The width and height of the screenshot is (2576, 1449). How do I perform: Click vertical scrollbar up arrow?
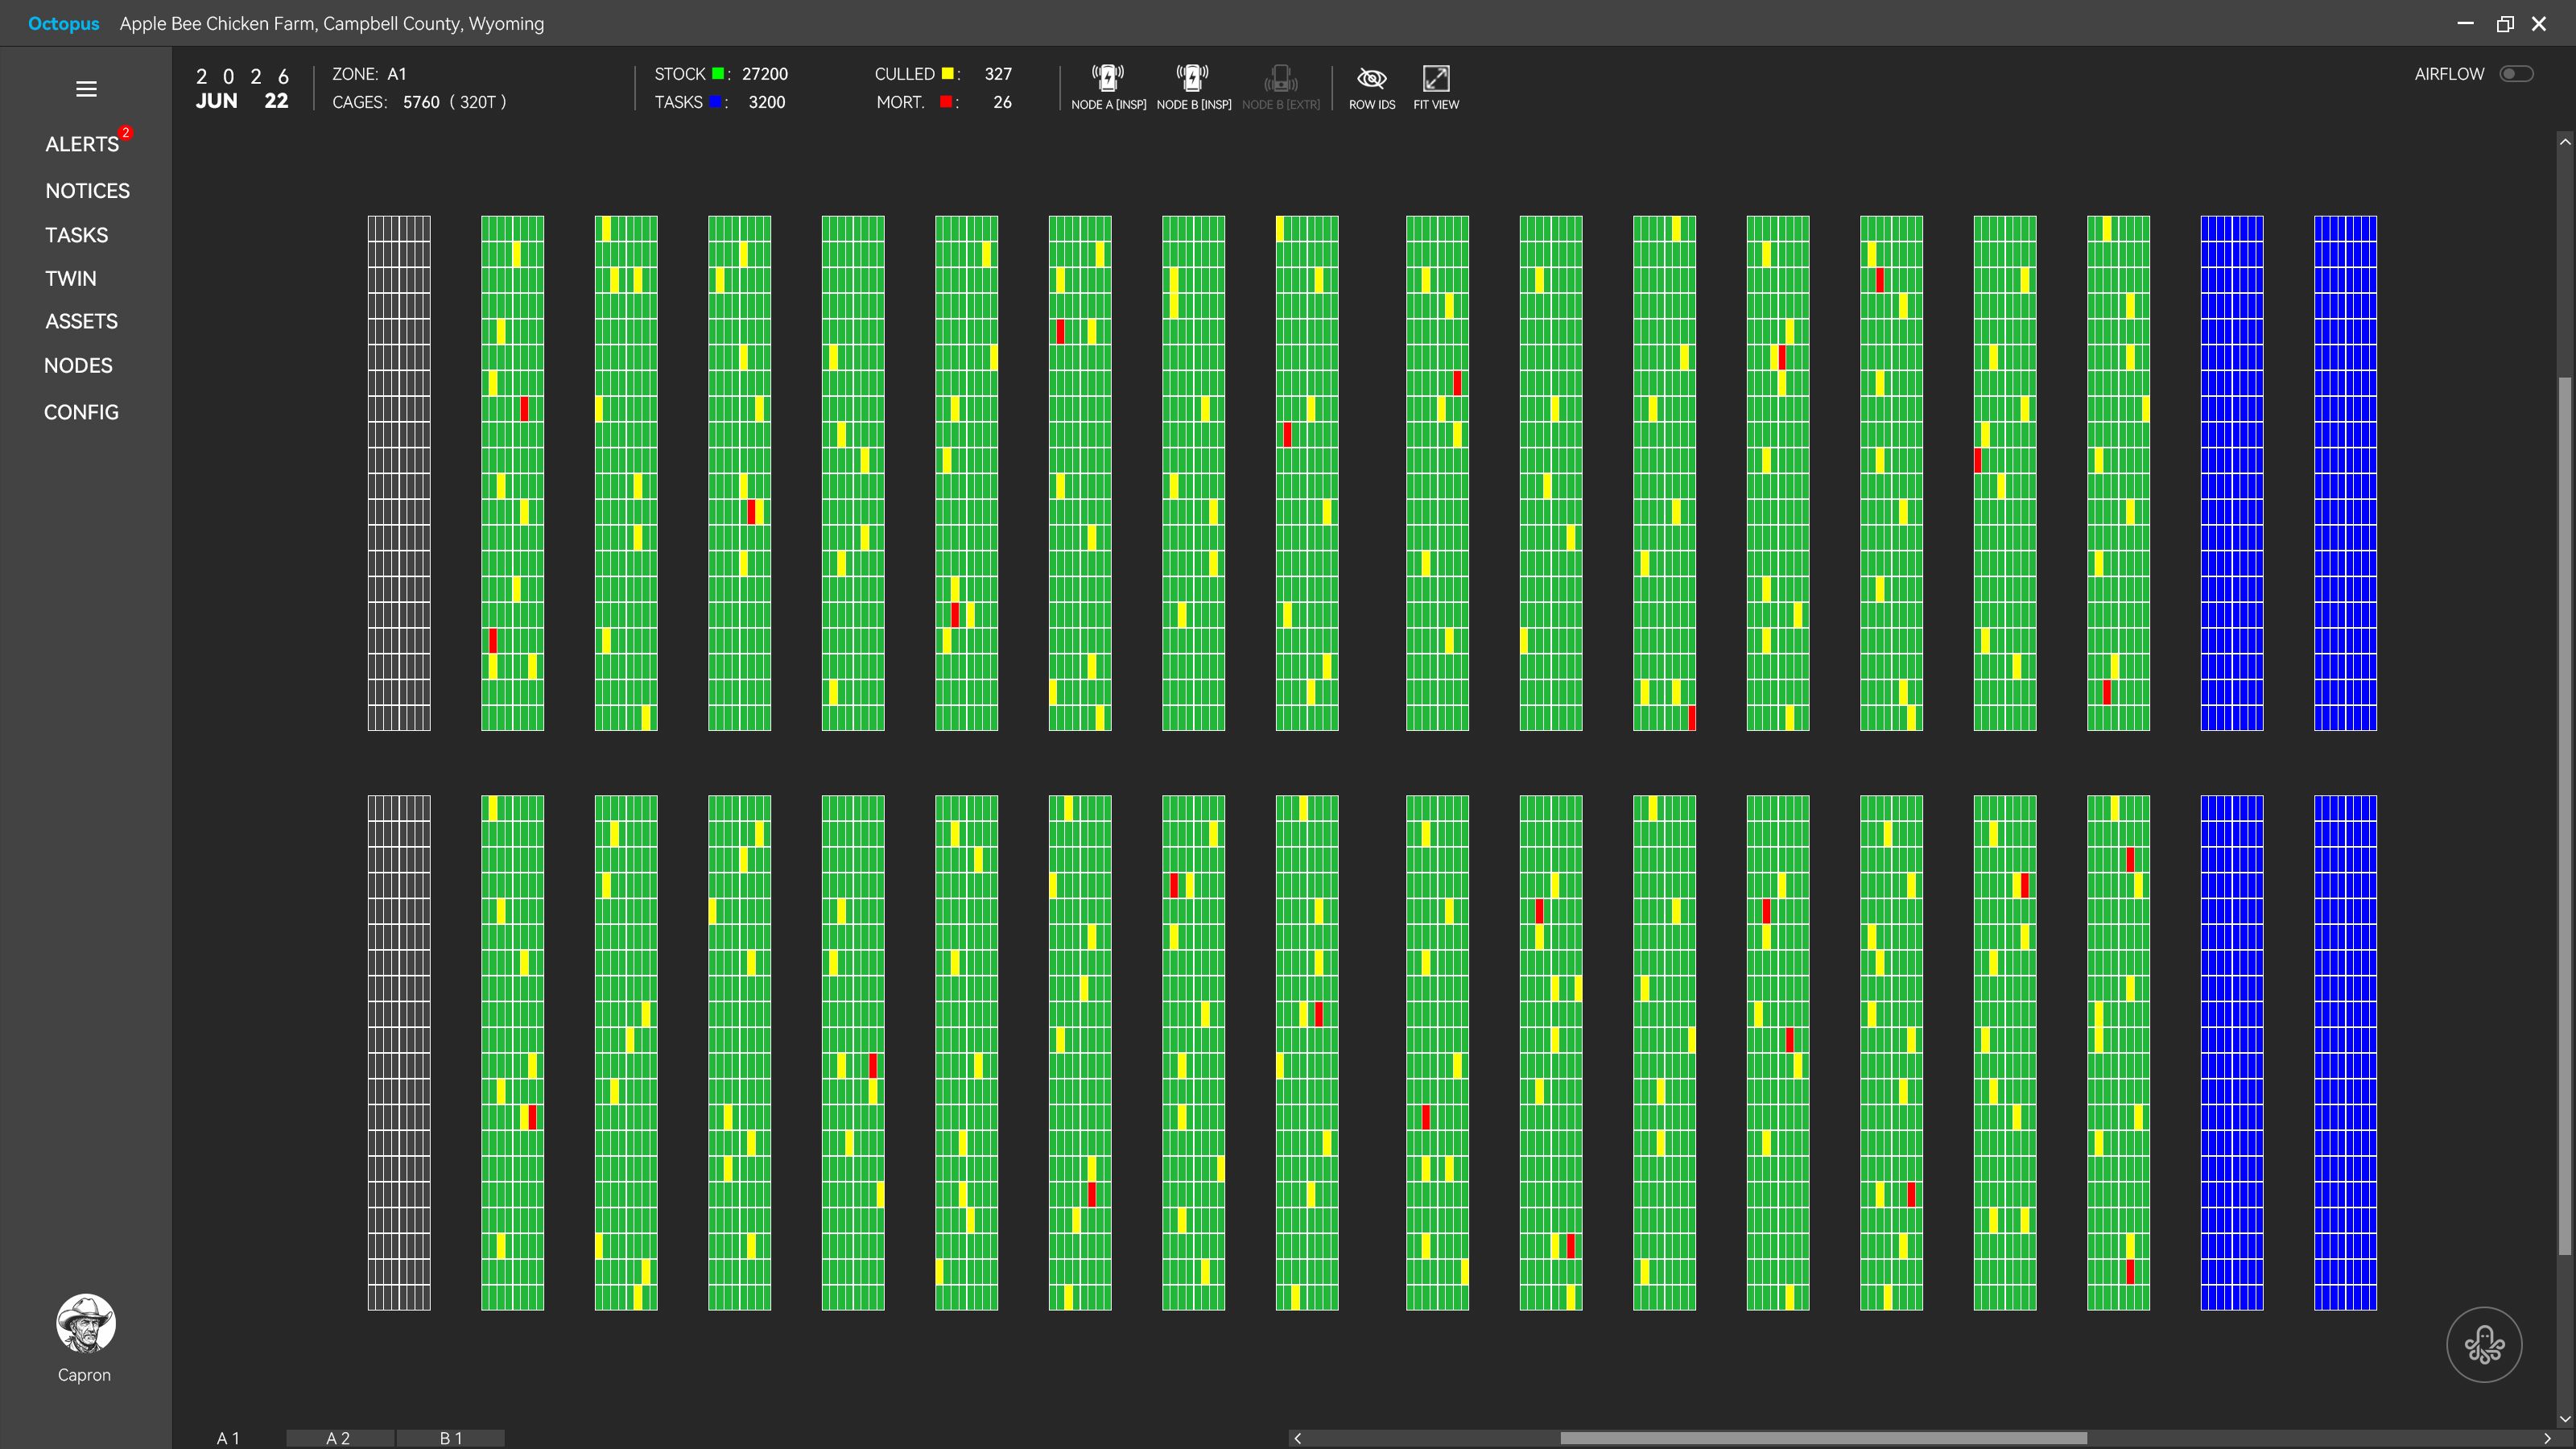click(2565, 141)
